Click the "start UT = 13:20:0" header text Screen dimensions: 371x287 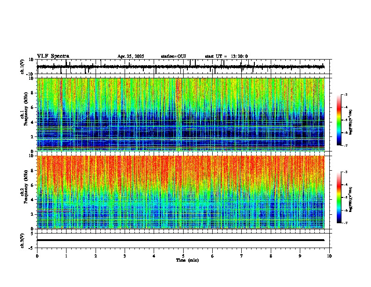226,56
